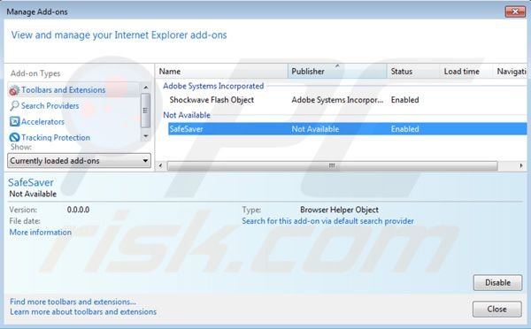
Task: Collapse the Adobe Systems Incorporated group
Action: coord(213,86)
